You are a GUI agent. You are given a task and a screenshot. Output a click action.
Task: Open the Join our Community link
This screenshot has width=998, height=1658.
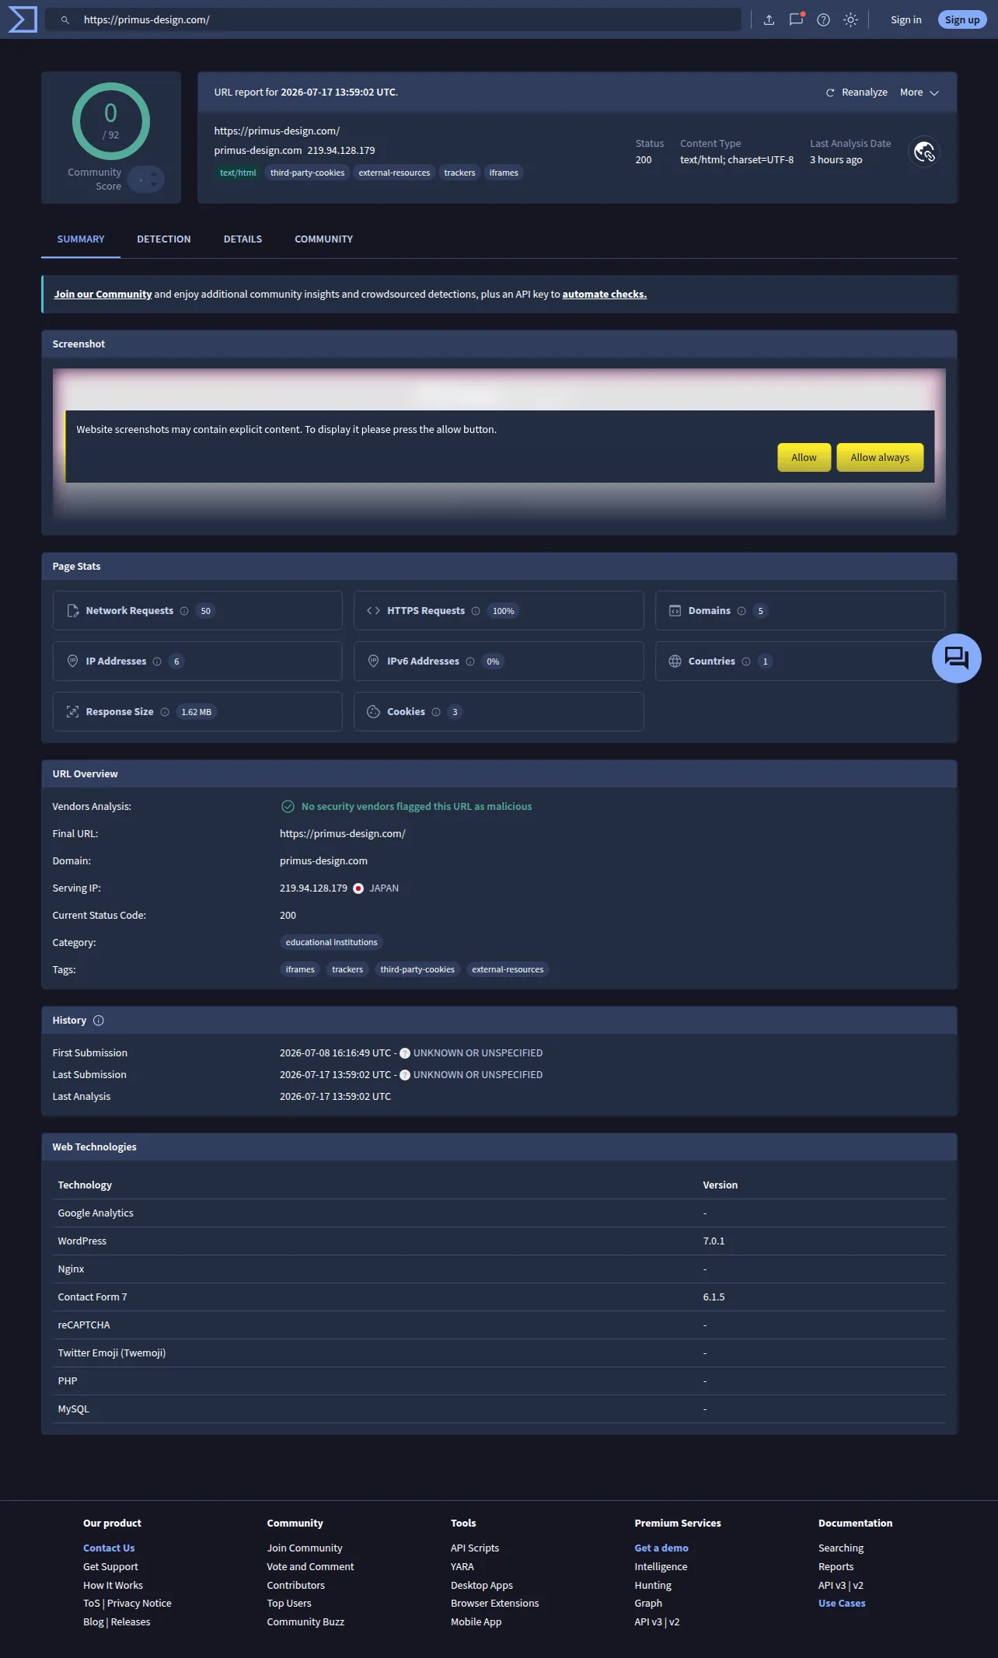[x=103, y=295]
